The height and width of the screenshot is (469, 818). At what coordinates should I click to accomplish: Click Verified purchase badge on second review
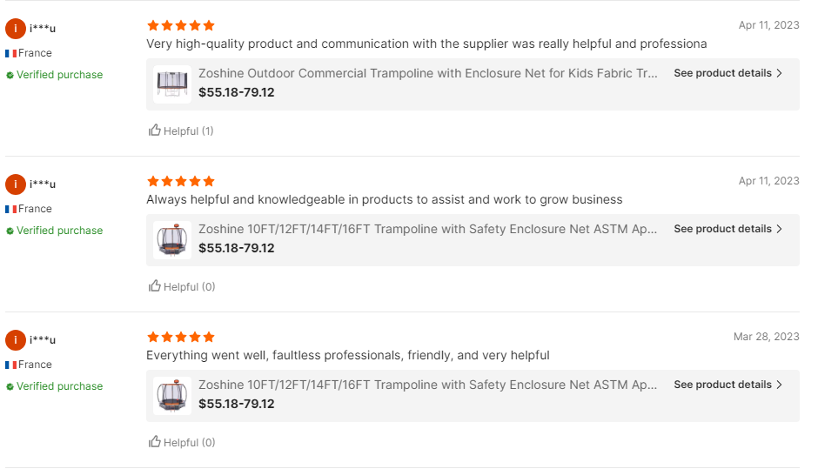click(54, 231)
